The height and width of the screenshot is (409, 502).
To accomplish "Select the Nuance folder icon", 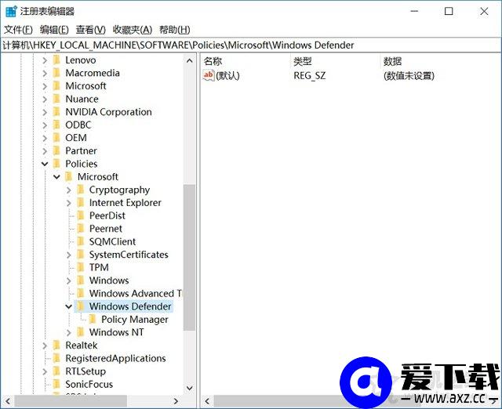I will pyautogui.click(x=56, y=99).
